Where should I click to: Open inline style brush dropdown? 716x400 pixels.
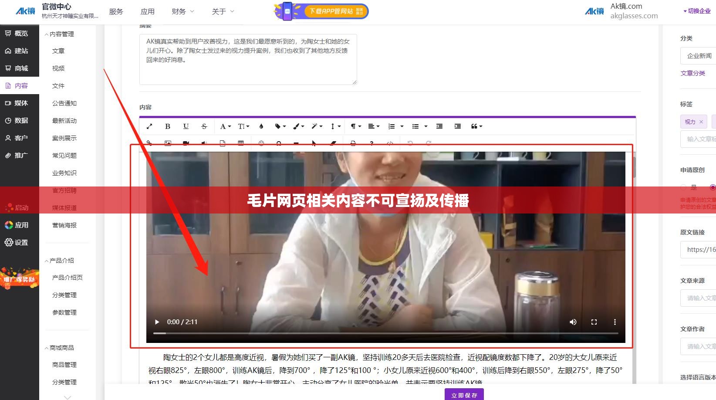click(x=298, y=126)
